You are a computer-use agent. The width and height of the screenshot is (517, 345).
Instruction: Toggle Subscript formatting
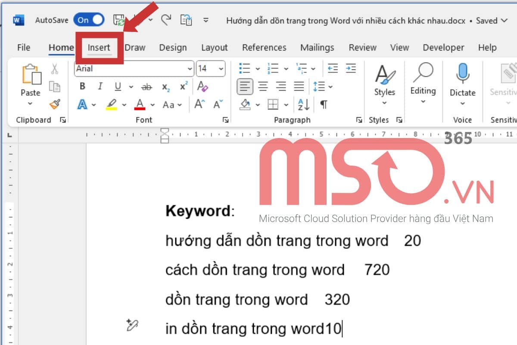[x=166, y=87]
